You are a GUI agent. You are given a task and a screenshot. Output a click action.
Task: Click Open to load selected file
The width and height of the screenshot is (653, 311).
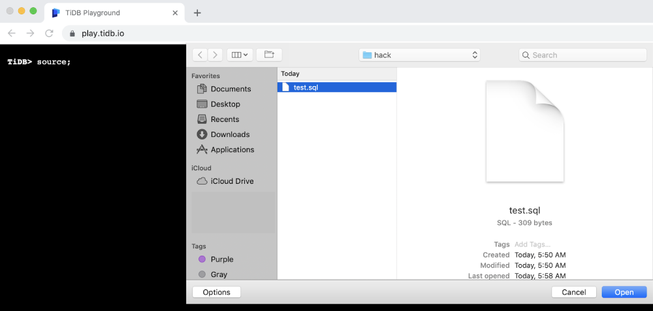(624, 292)
